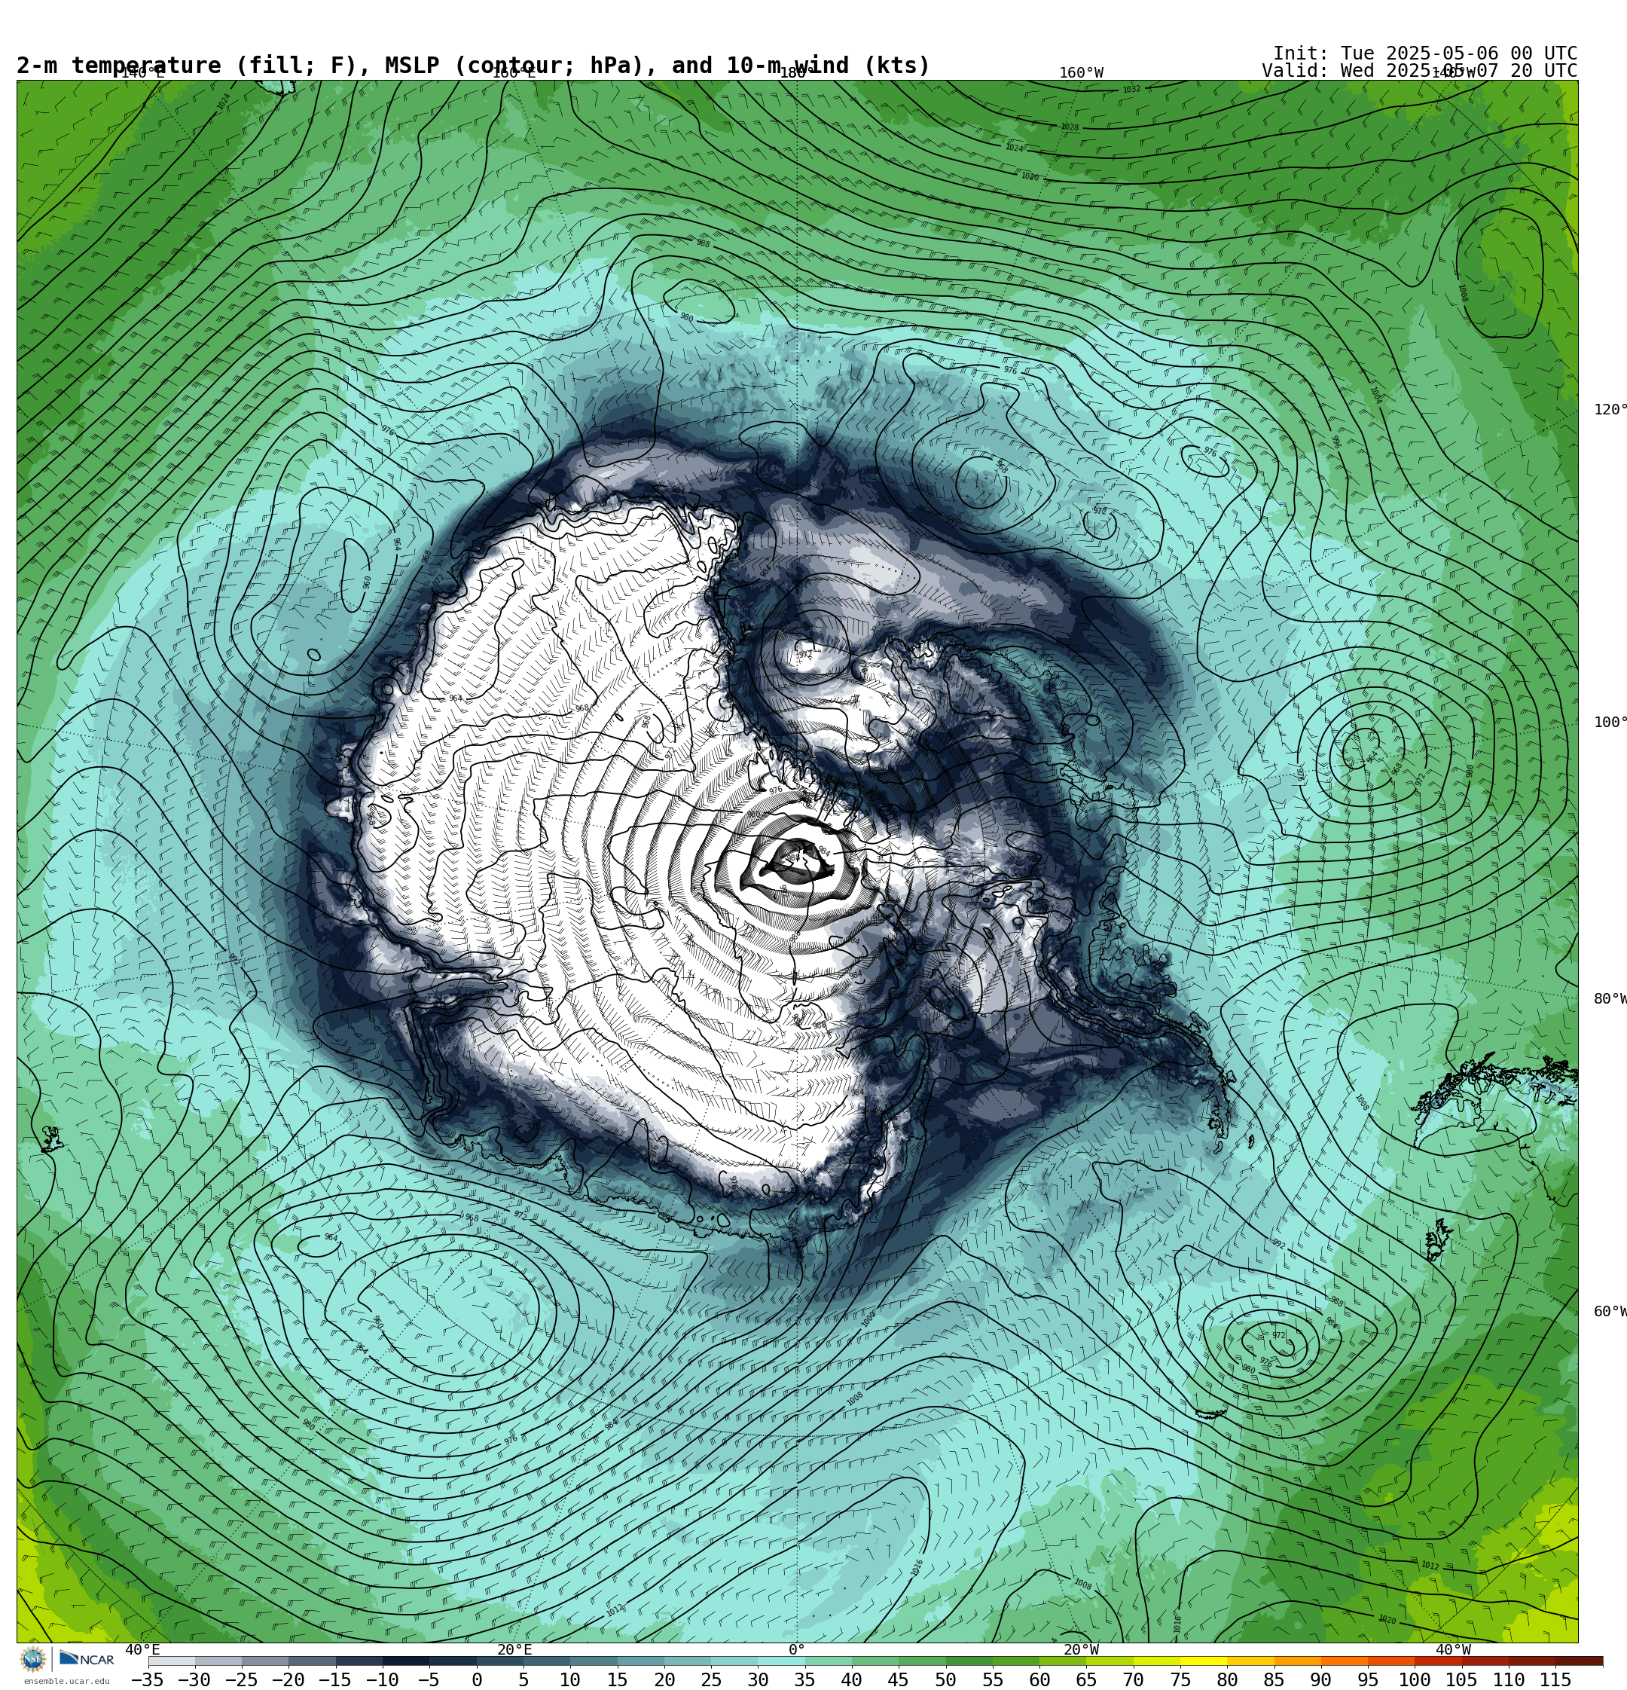Screen dimensions: 1627x1690
Task: Select the 50 to 55 green swatch
Action: coord(969,1661)
